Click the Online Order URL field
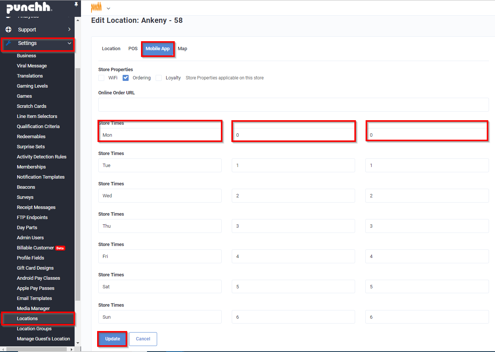495x352 pixels. [293, 105]
